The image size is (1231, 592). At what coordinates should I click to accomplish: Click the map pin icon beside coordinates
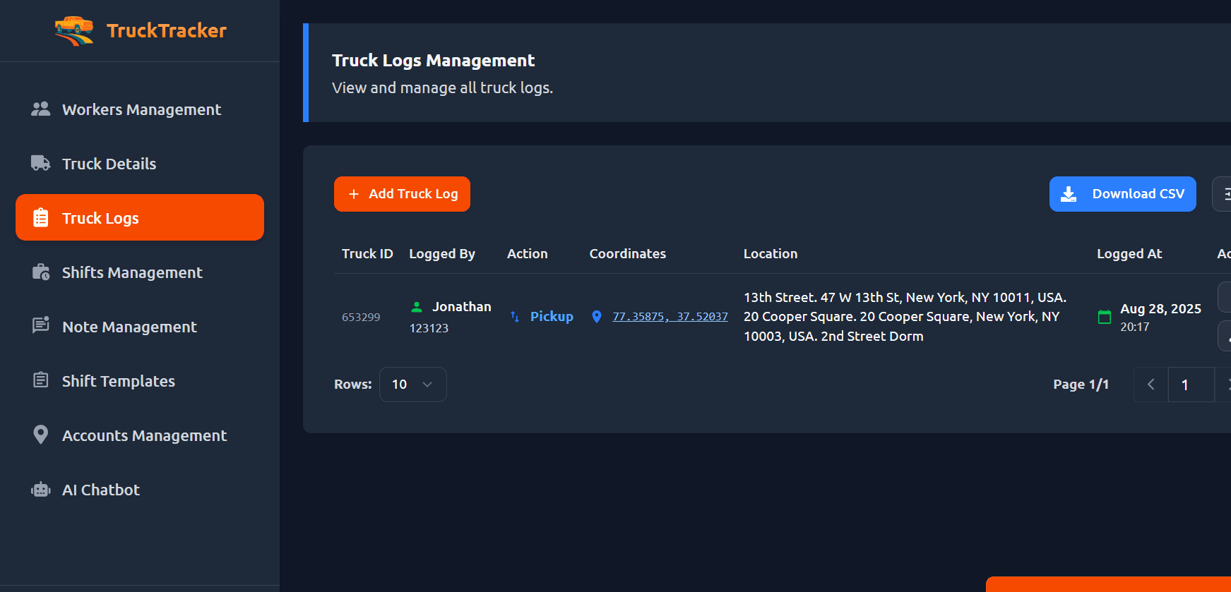(597, 317)
